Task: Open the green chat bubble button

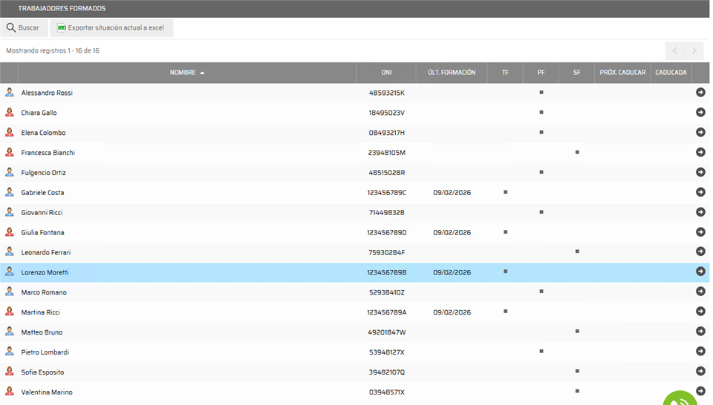Action: [x=680, y=398]
